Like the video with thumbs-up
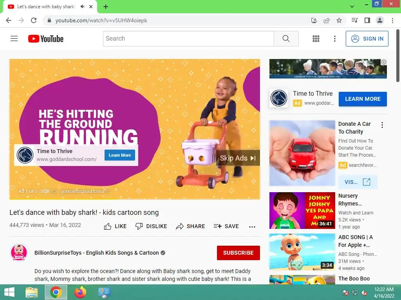 [116, 226]
